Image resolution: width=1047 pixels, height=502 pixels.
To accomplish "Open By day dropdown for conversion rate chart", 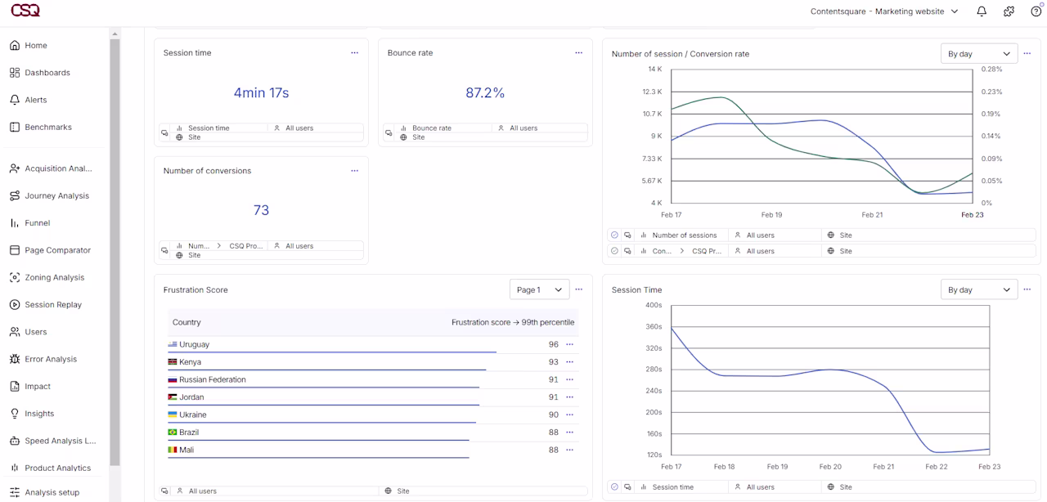I will tap(979, 54).
